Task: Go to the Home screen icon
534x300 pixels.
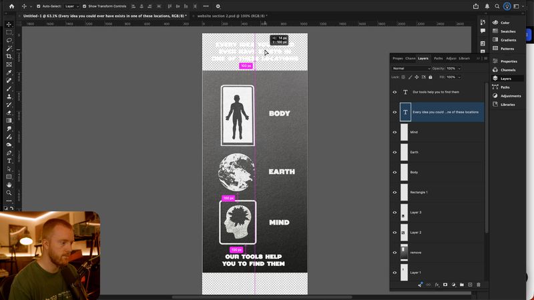Action: (x=11, y=6)
